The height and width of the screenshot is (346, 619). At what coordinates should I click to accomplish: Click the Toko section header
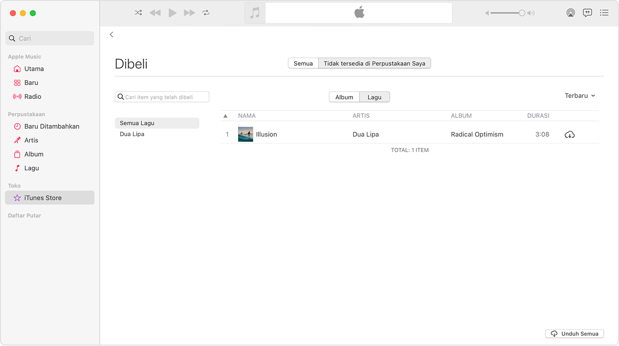tap(14, 186)
